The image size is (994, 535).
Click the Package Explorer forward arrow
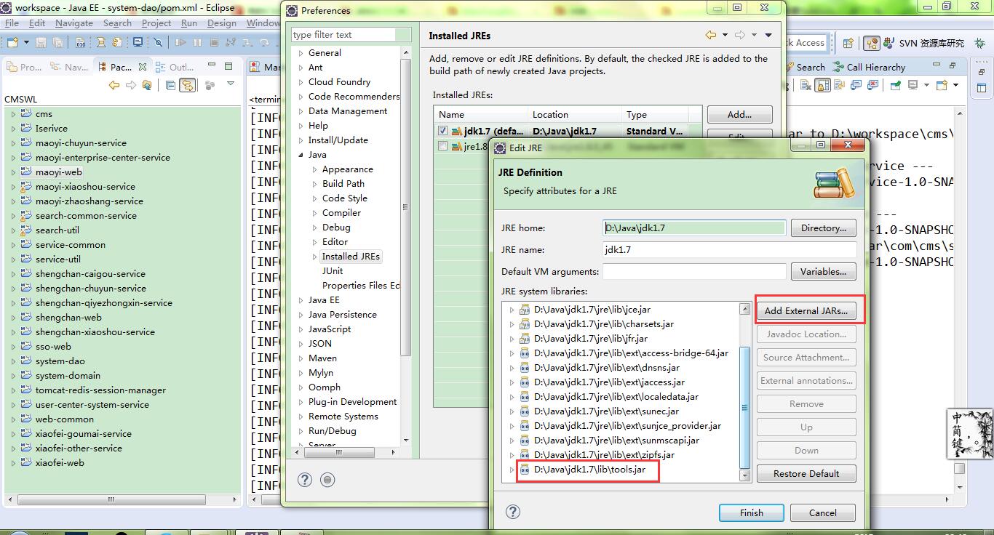tap(131, 85)
